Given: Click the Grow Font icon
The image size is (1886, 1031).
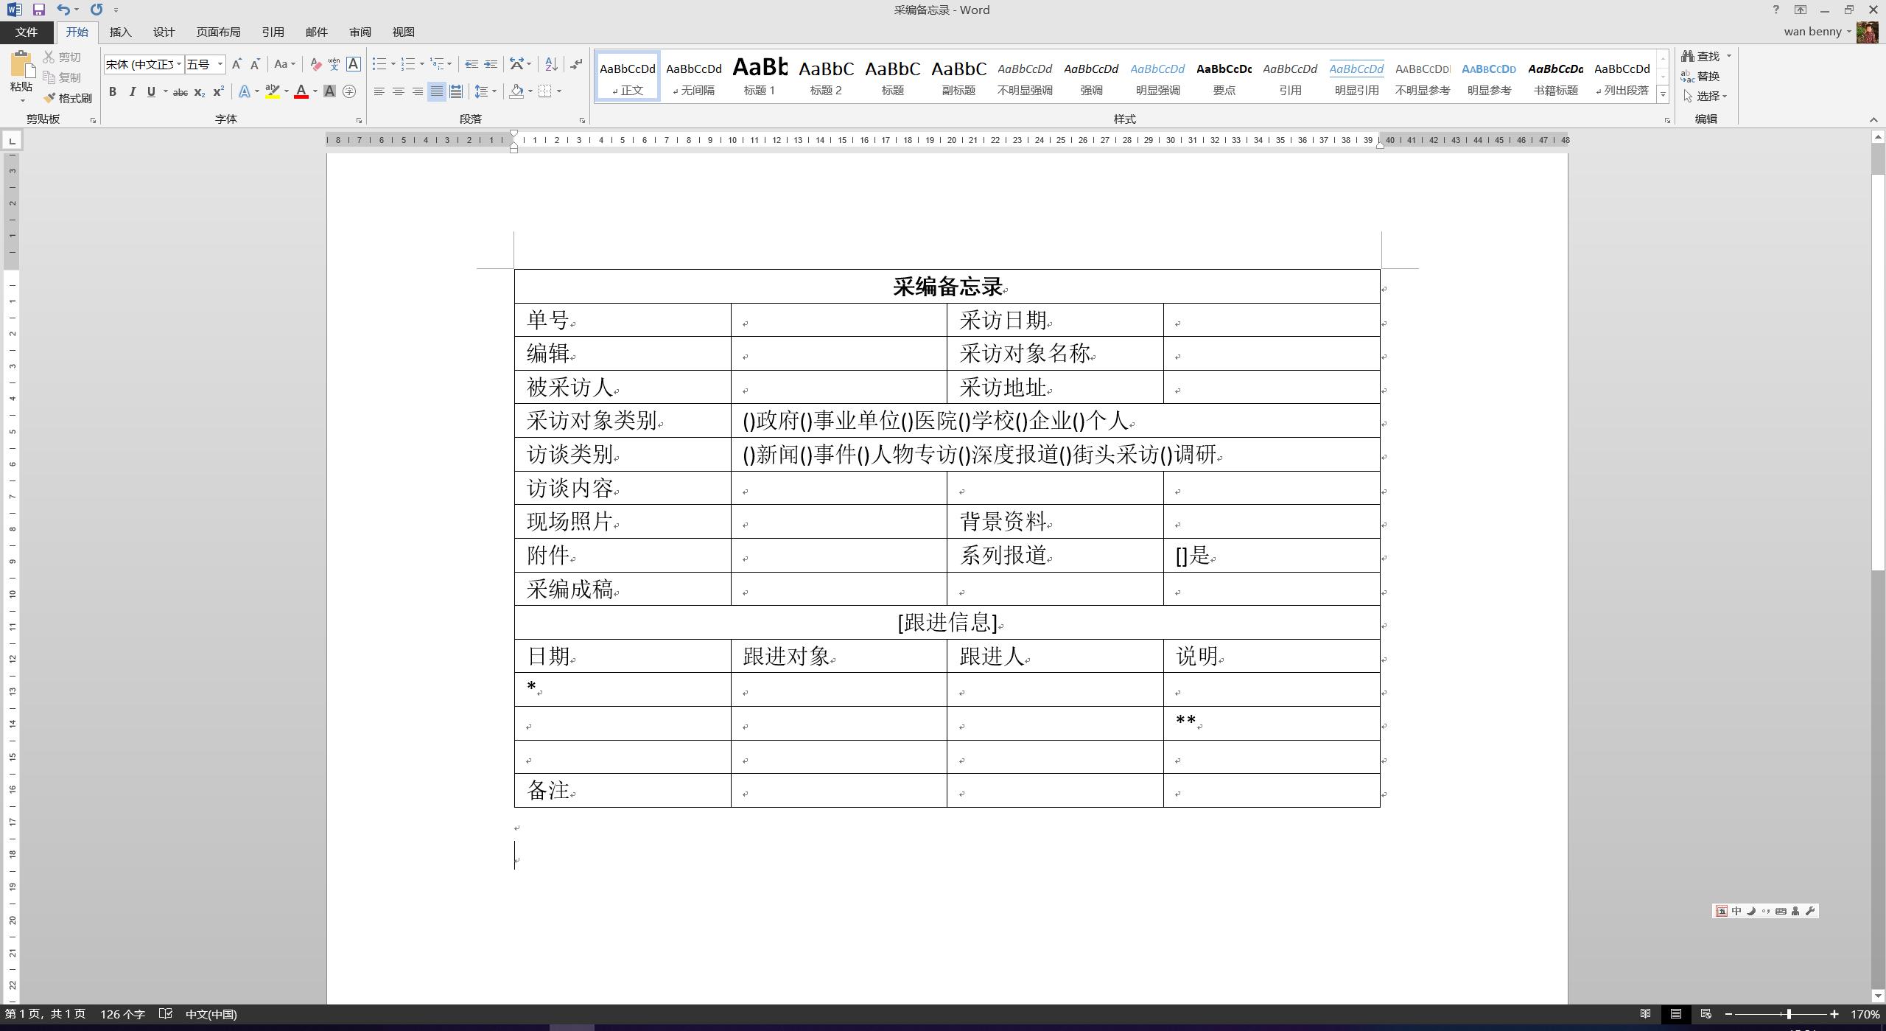Looking at the screenshot, I should click(236, 65).
